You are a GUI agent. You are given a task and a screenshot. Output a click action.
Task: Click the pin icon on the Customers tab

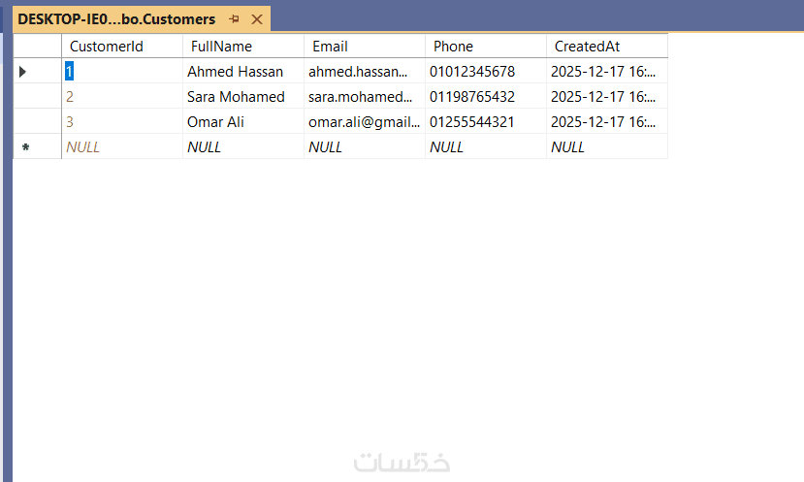(234, 19)
